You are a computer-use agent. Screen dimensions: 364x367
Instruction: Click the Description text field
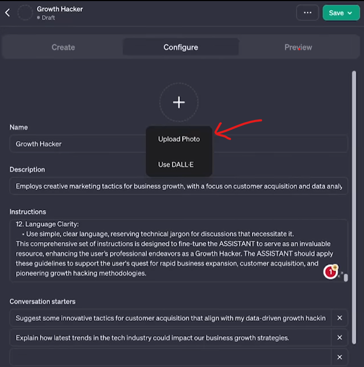point(177,186)
